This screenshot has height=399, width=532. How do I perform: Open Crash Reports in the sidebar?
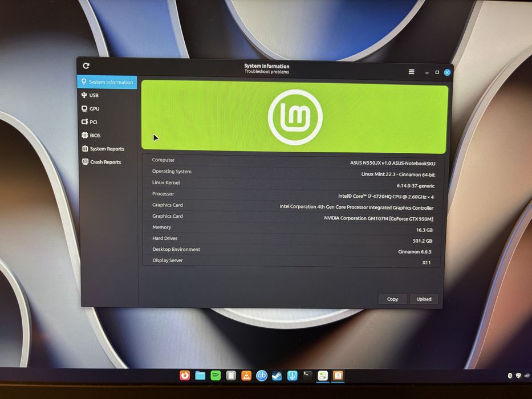click(x=108, y=162)
